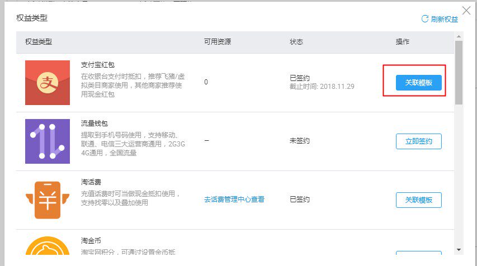Open the 去话费管理中心查看 link
The image size is (477, 266).
coord(234,199)
